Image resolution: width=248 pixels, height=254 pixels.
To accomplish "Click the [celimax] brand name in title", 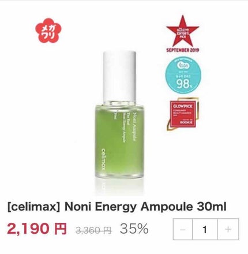I will pos(34,207).
